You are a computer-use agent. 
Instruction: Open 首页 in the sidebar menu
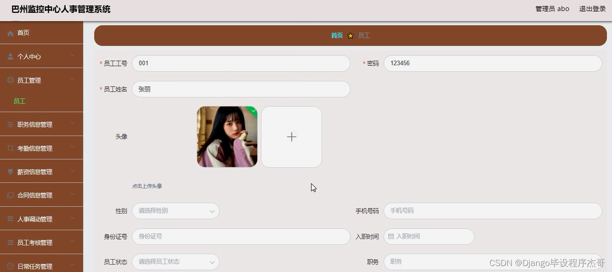(x=41, y=33)
